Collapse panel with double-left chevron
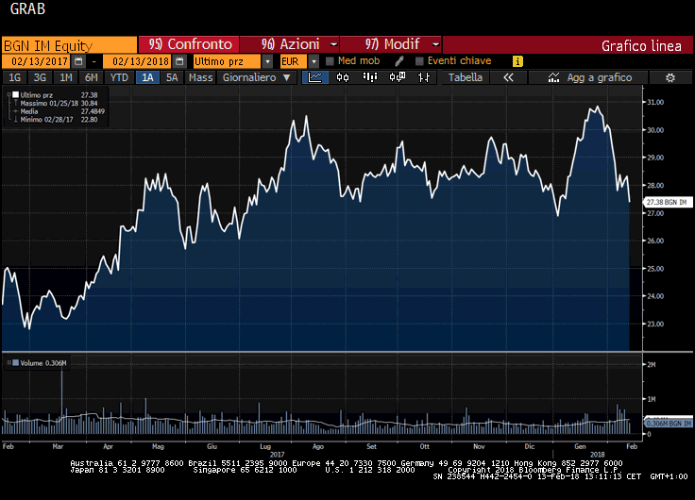The height and width of the screenshot is (500, 695). [x=508, y=77]
